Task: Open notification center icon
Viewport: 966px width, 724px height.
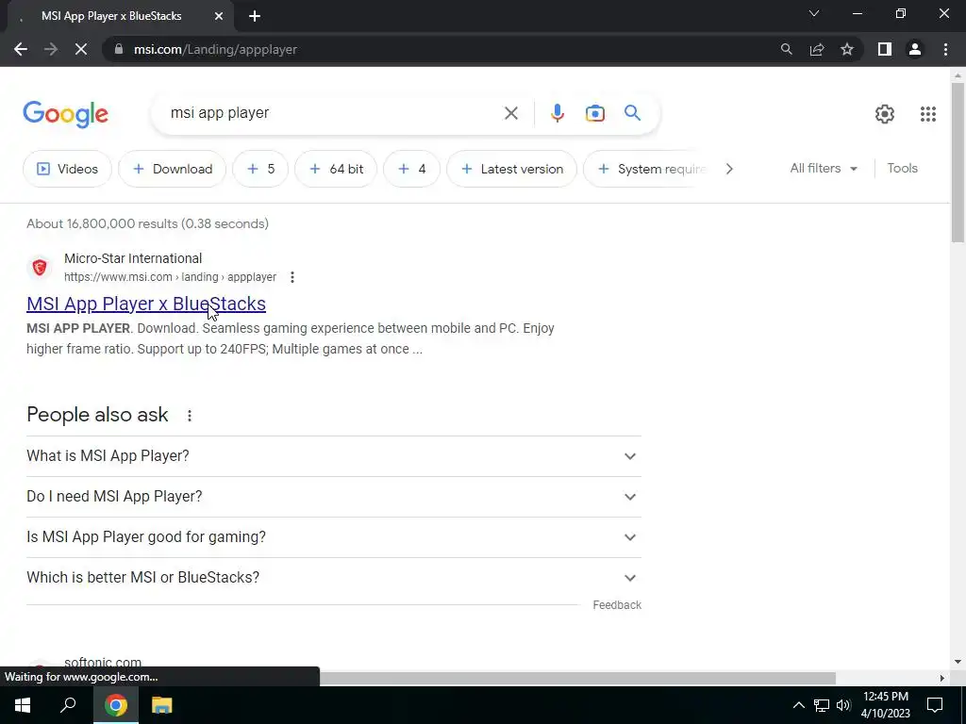Action: tap(935, 705)
